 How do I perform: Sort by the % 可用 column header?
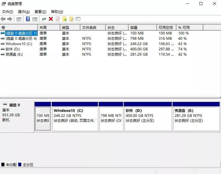[190, 27]
